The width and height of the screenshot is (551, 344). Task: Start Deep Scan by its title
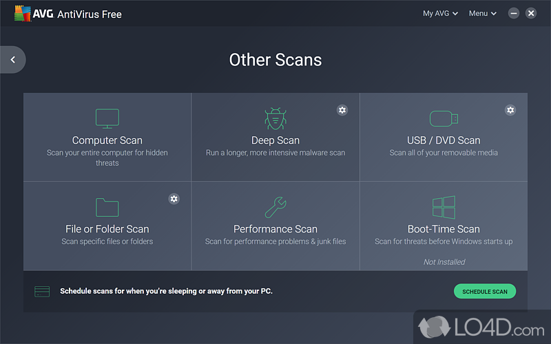click(x=275, y=140)
